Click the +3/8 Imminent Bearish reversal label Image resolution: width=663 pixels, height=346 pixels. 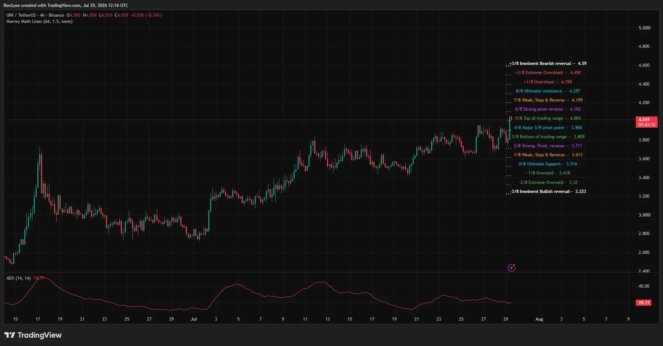point(548,63)
